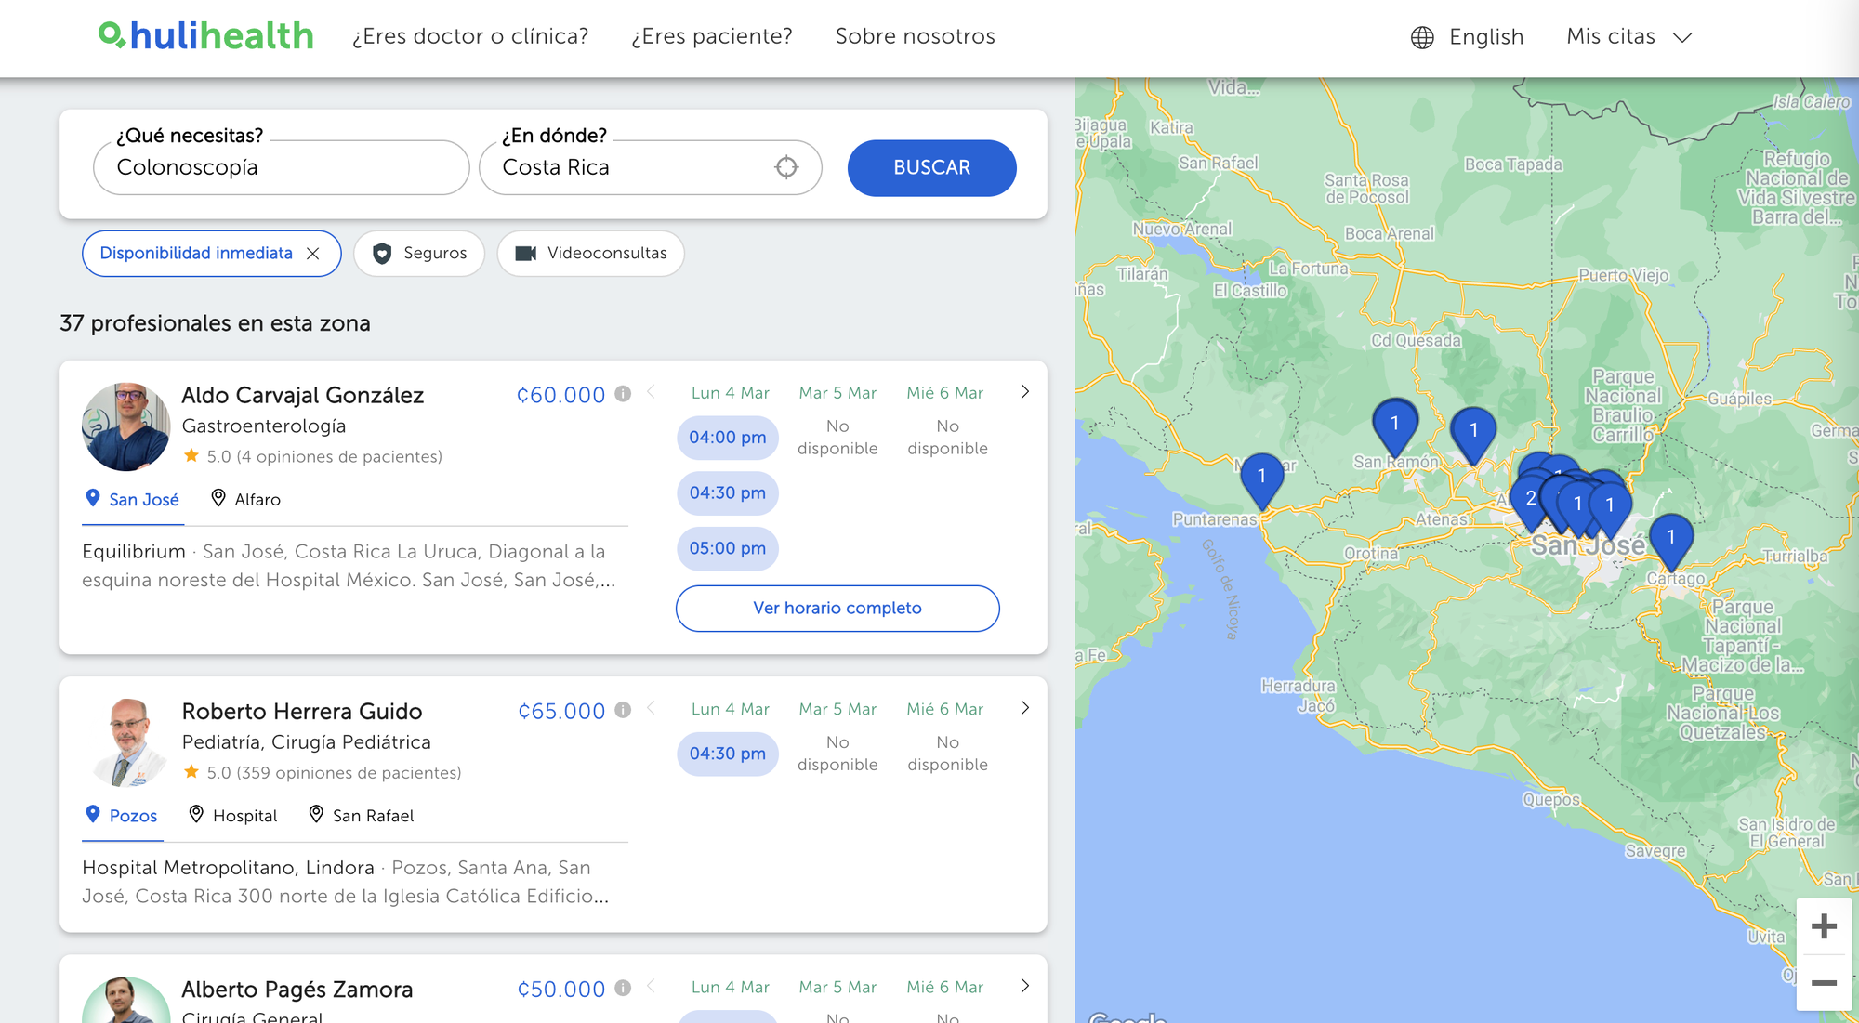
Task: Click the Puntarenas map pin
Action: coord(1261,478)
